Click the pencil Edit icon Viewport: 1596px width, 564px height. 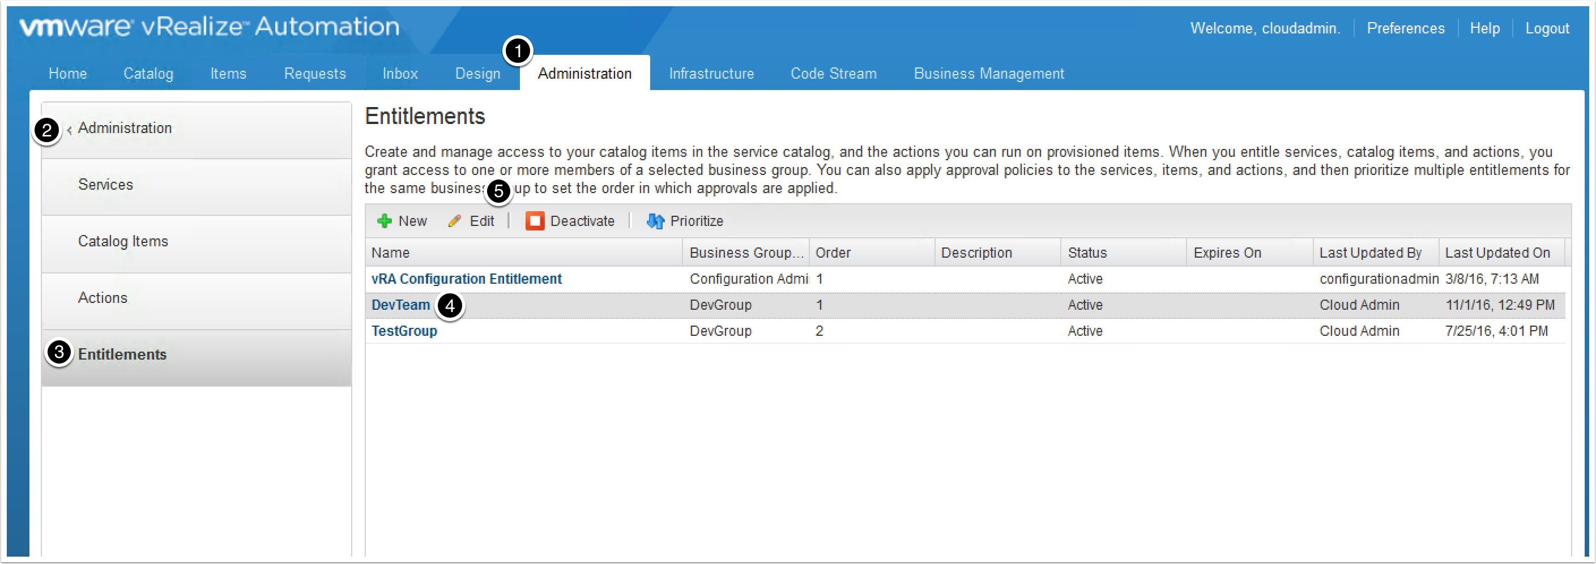tap(455, 221)
